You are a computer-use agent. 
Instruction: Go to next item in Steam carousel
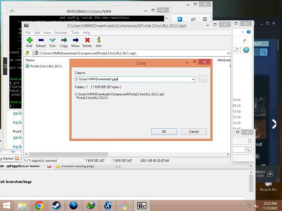click(274, 124)
